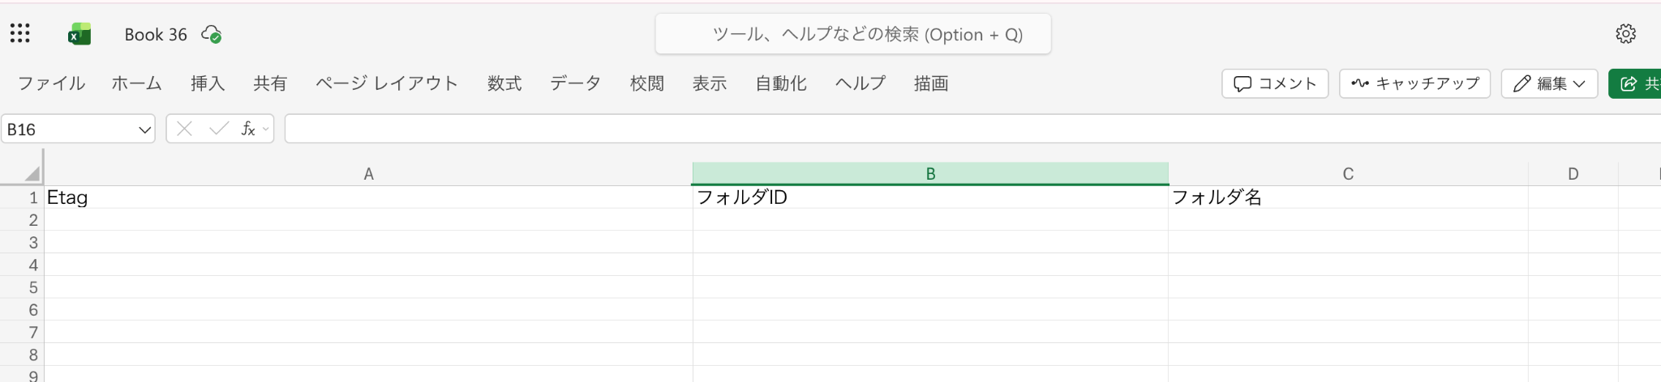Open the settings gear icon

tap(1625, 34)
